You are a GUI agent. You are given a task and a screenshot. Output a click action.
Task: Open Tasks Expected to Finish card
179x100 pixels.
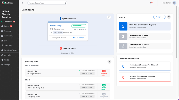(145, 46)
